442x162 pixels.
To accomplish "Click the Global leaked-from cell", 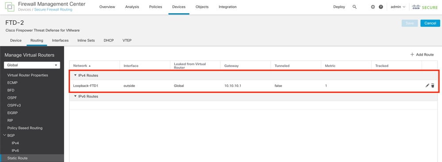I will pos(179,86).
